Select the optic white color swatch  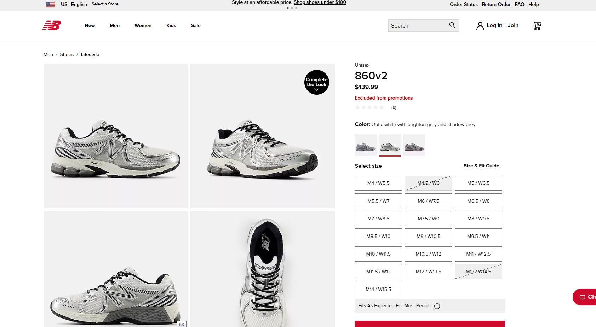(390, 145)
